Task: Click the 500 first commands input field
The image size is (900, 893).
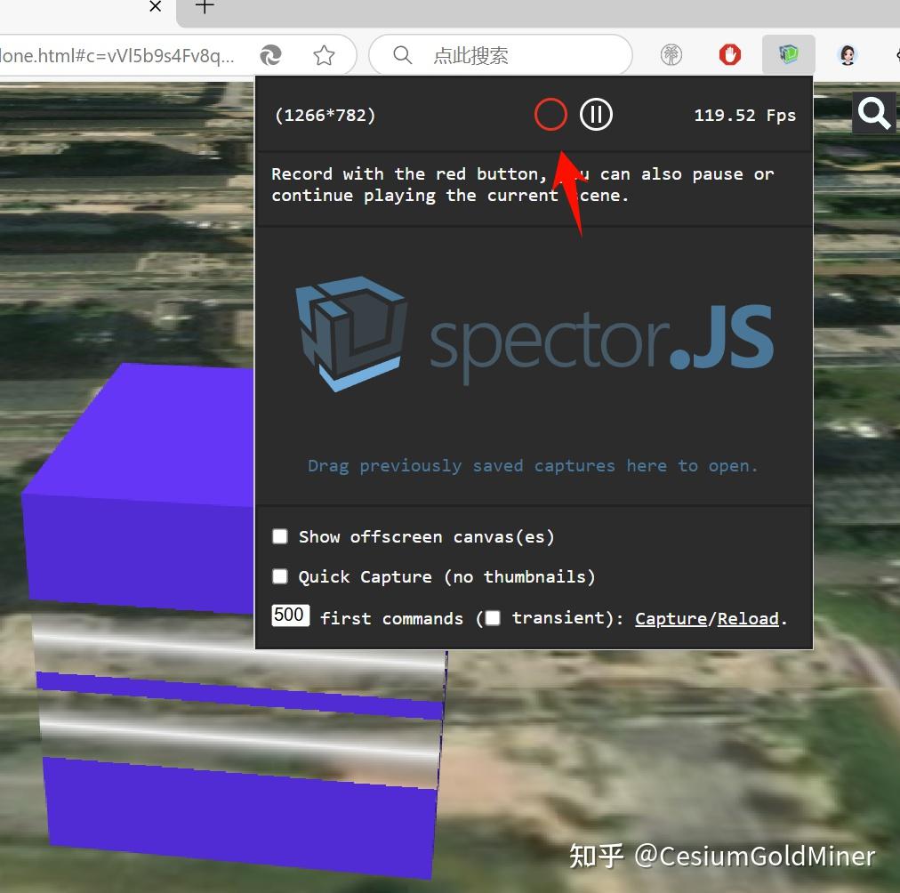Action: 290,615
